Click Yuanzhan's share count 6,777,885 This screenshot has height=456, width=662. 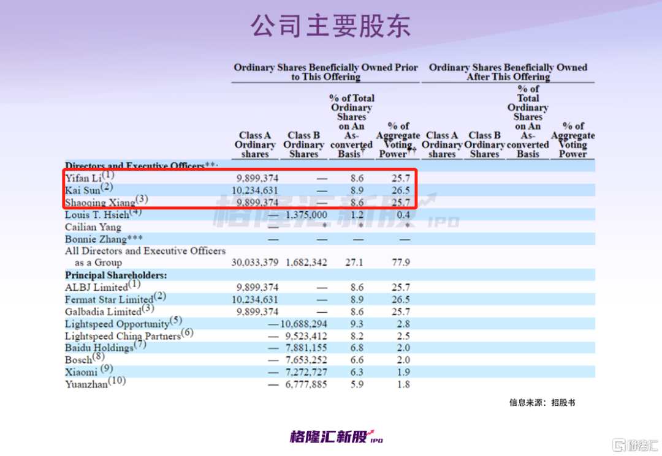306,385
